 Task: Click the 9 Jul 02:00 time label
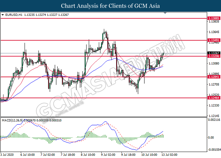pyautogui.click(x=108, y=155)
